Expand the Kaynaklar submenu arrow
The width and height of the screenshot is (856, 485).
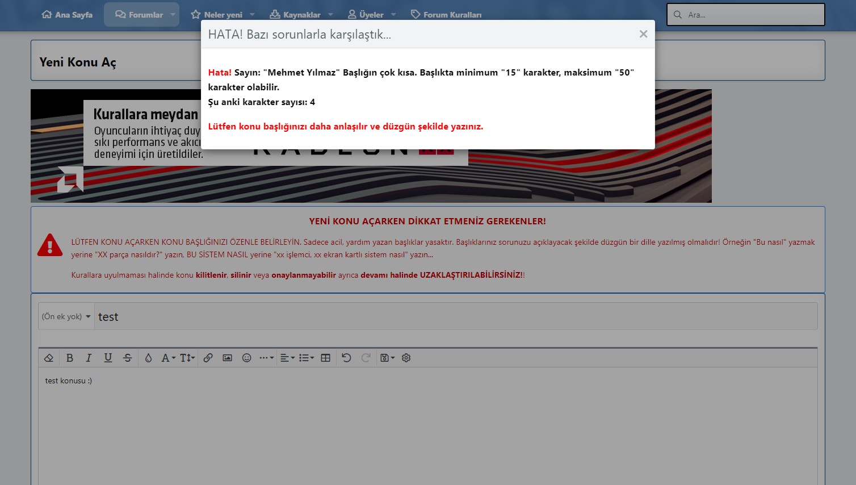pyautogui.click(x=330, y=15)
